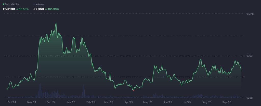The height and width of the screenshot is (106, 261).
Task: Click the €127B y-axis label
Action: pyautogui.click(x=250, y=14)
